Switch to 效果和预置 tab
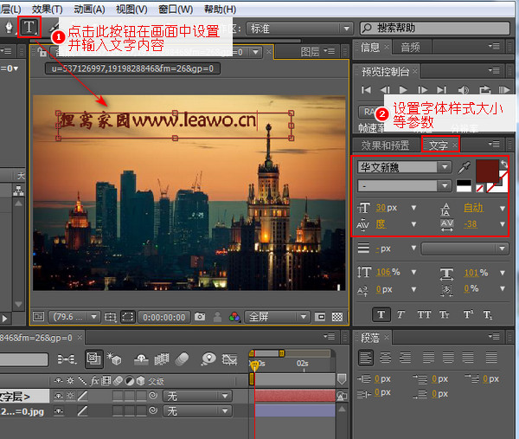 pyautogui.click(x=385, y=145)
